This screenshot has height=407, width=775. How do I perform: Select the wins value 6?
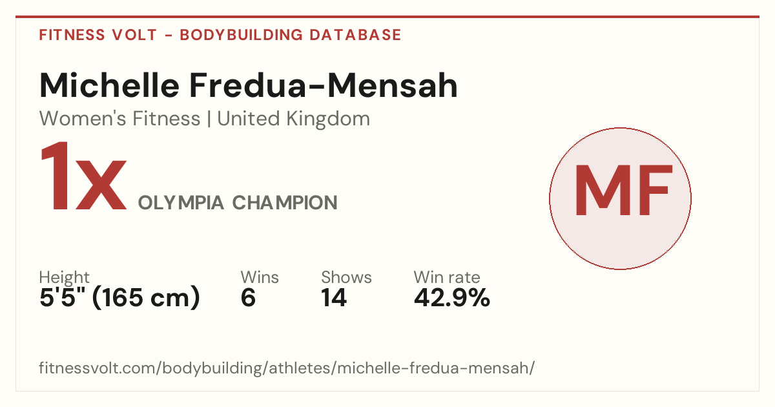(248, 298)
